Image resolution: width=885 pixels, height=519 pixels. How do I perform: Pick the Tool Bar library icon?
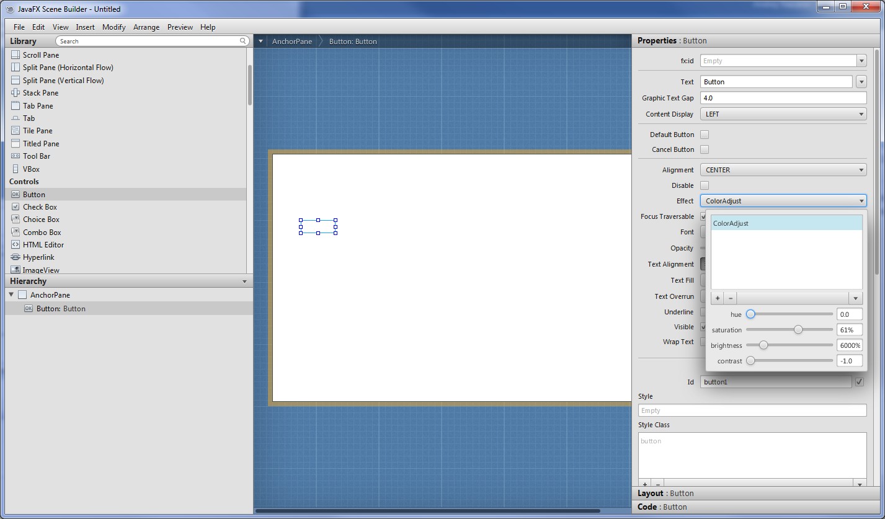click(16, 156)
